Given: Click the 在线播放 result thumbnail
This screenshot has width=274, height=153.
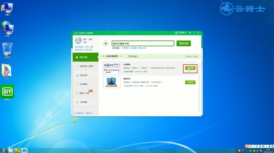Looking at the screenshot, I should click(112, 68).
